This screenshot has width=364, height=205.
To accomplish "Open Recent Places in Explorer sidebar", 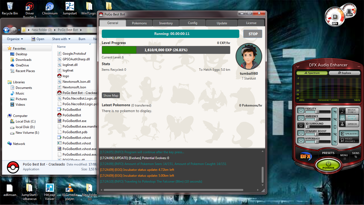I will click(25, 71).
